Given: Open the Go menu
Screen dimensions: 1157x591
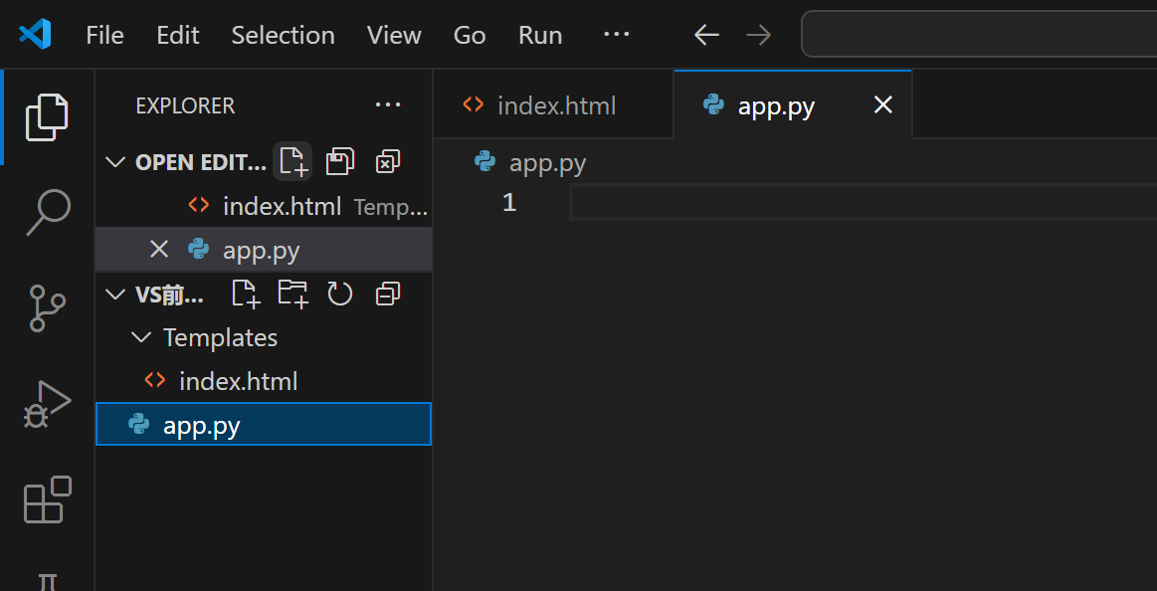Looking at the screenshot, I should (470, 35).
